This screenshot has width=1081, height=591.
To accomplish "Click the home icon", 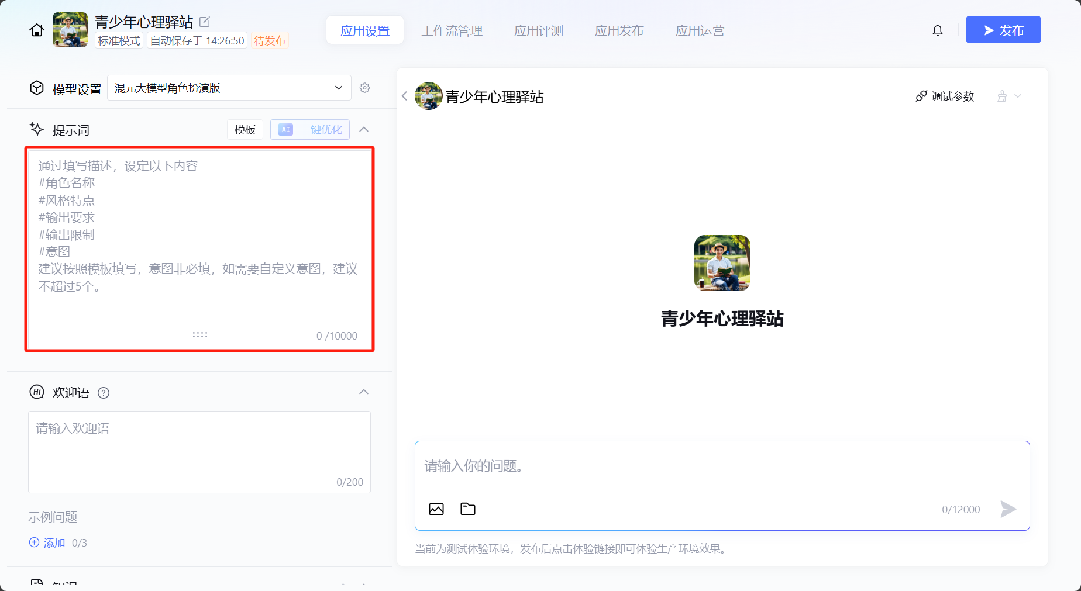I will pyautogui.click(x=37, y=30).
